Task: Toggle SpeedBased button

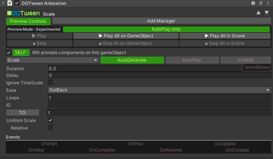Action: coord(257,67)
